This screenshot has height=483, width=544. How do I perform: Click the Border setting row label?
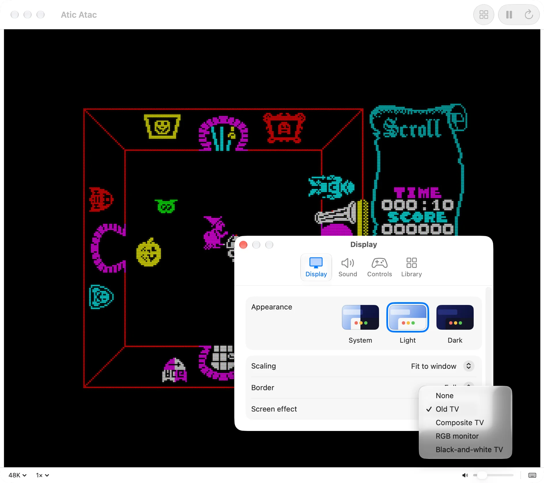tap(263, 388)
